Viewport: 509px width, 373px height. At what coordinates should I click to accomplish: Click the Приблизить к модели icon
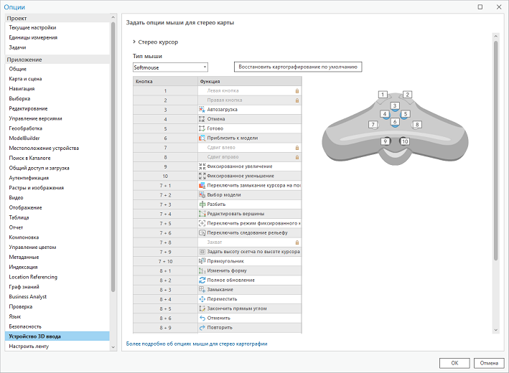point(202,138)
